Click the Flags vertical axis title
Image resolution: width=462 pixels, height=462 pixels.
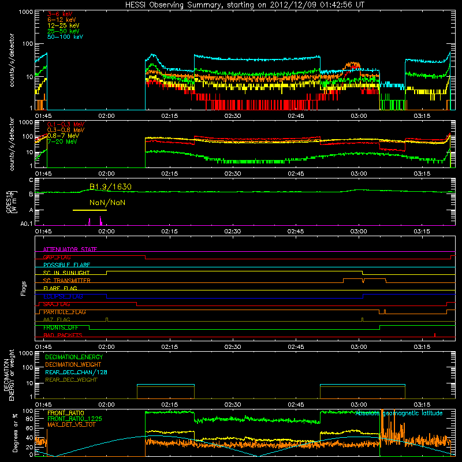[x=24, y=288]
